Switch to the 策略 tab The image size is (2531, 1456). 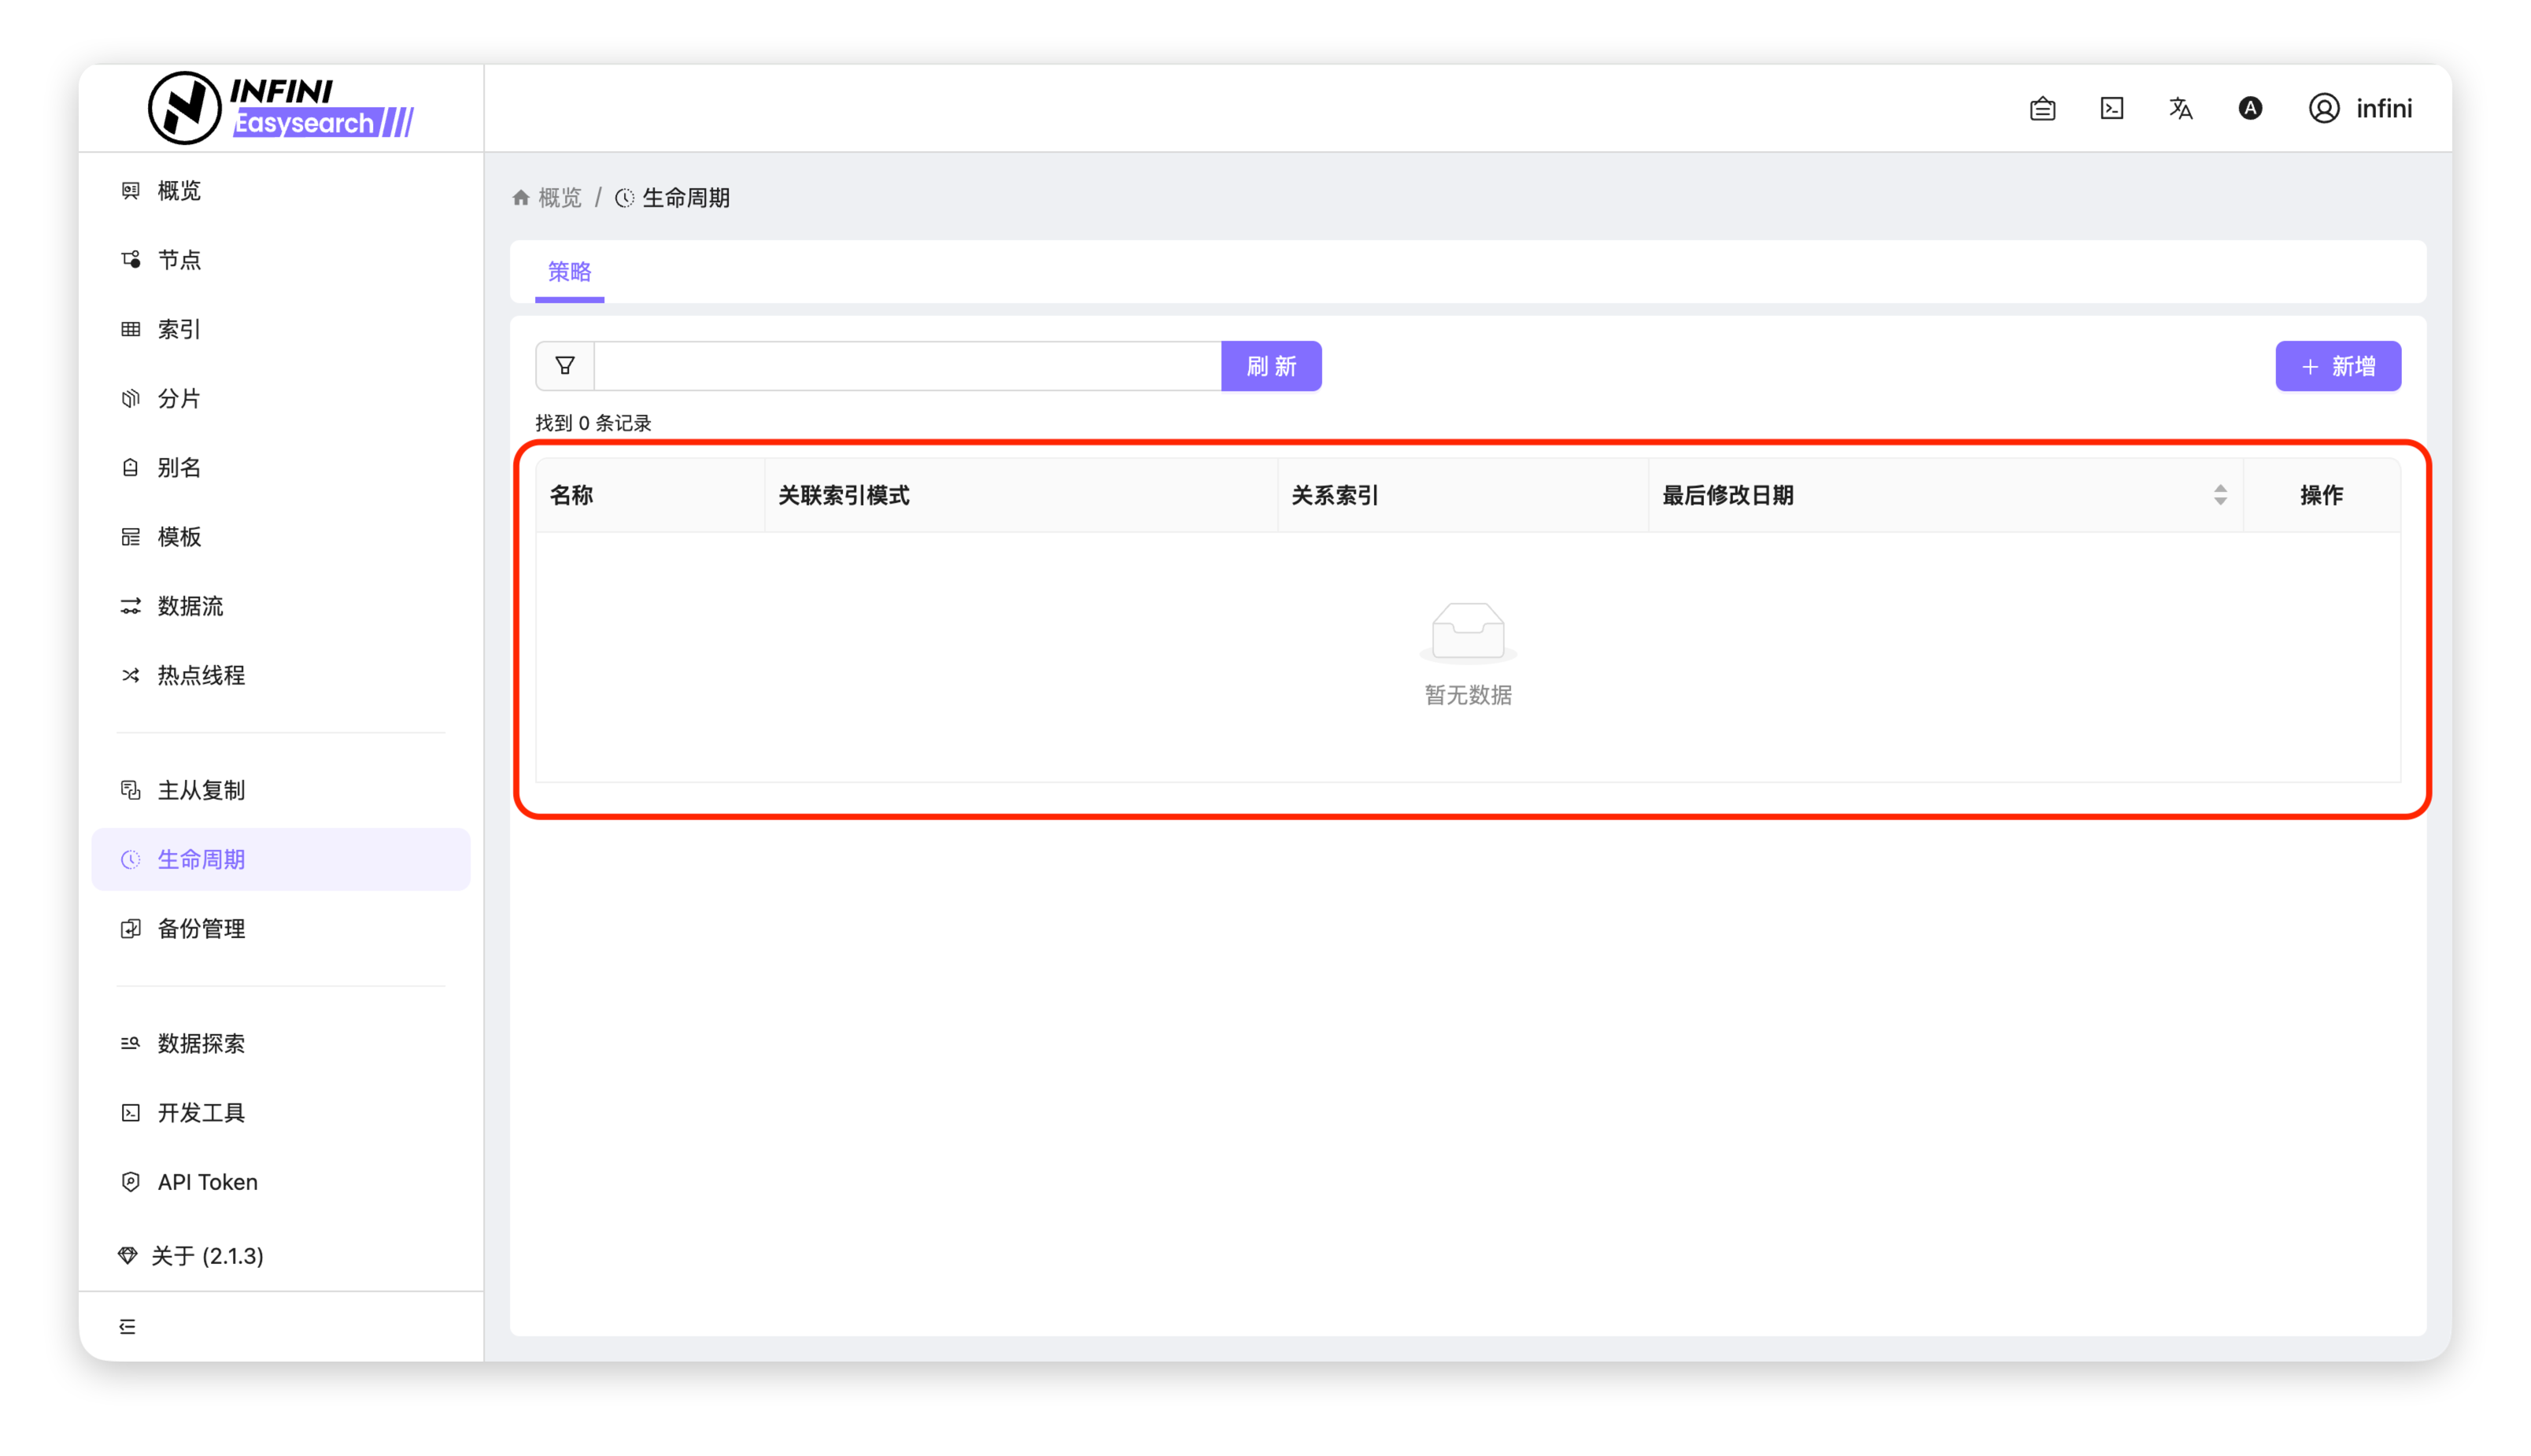click(x=569, y=272)
